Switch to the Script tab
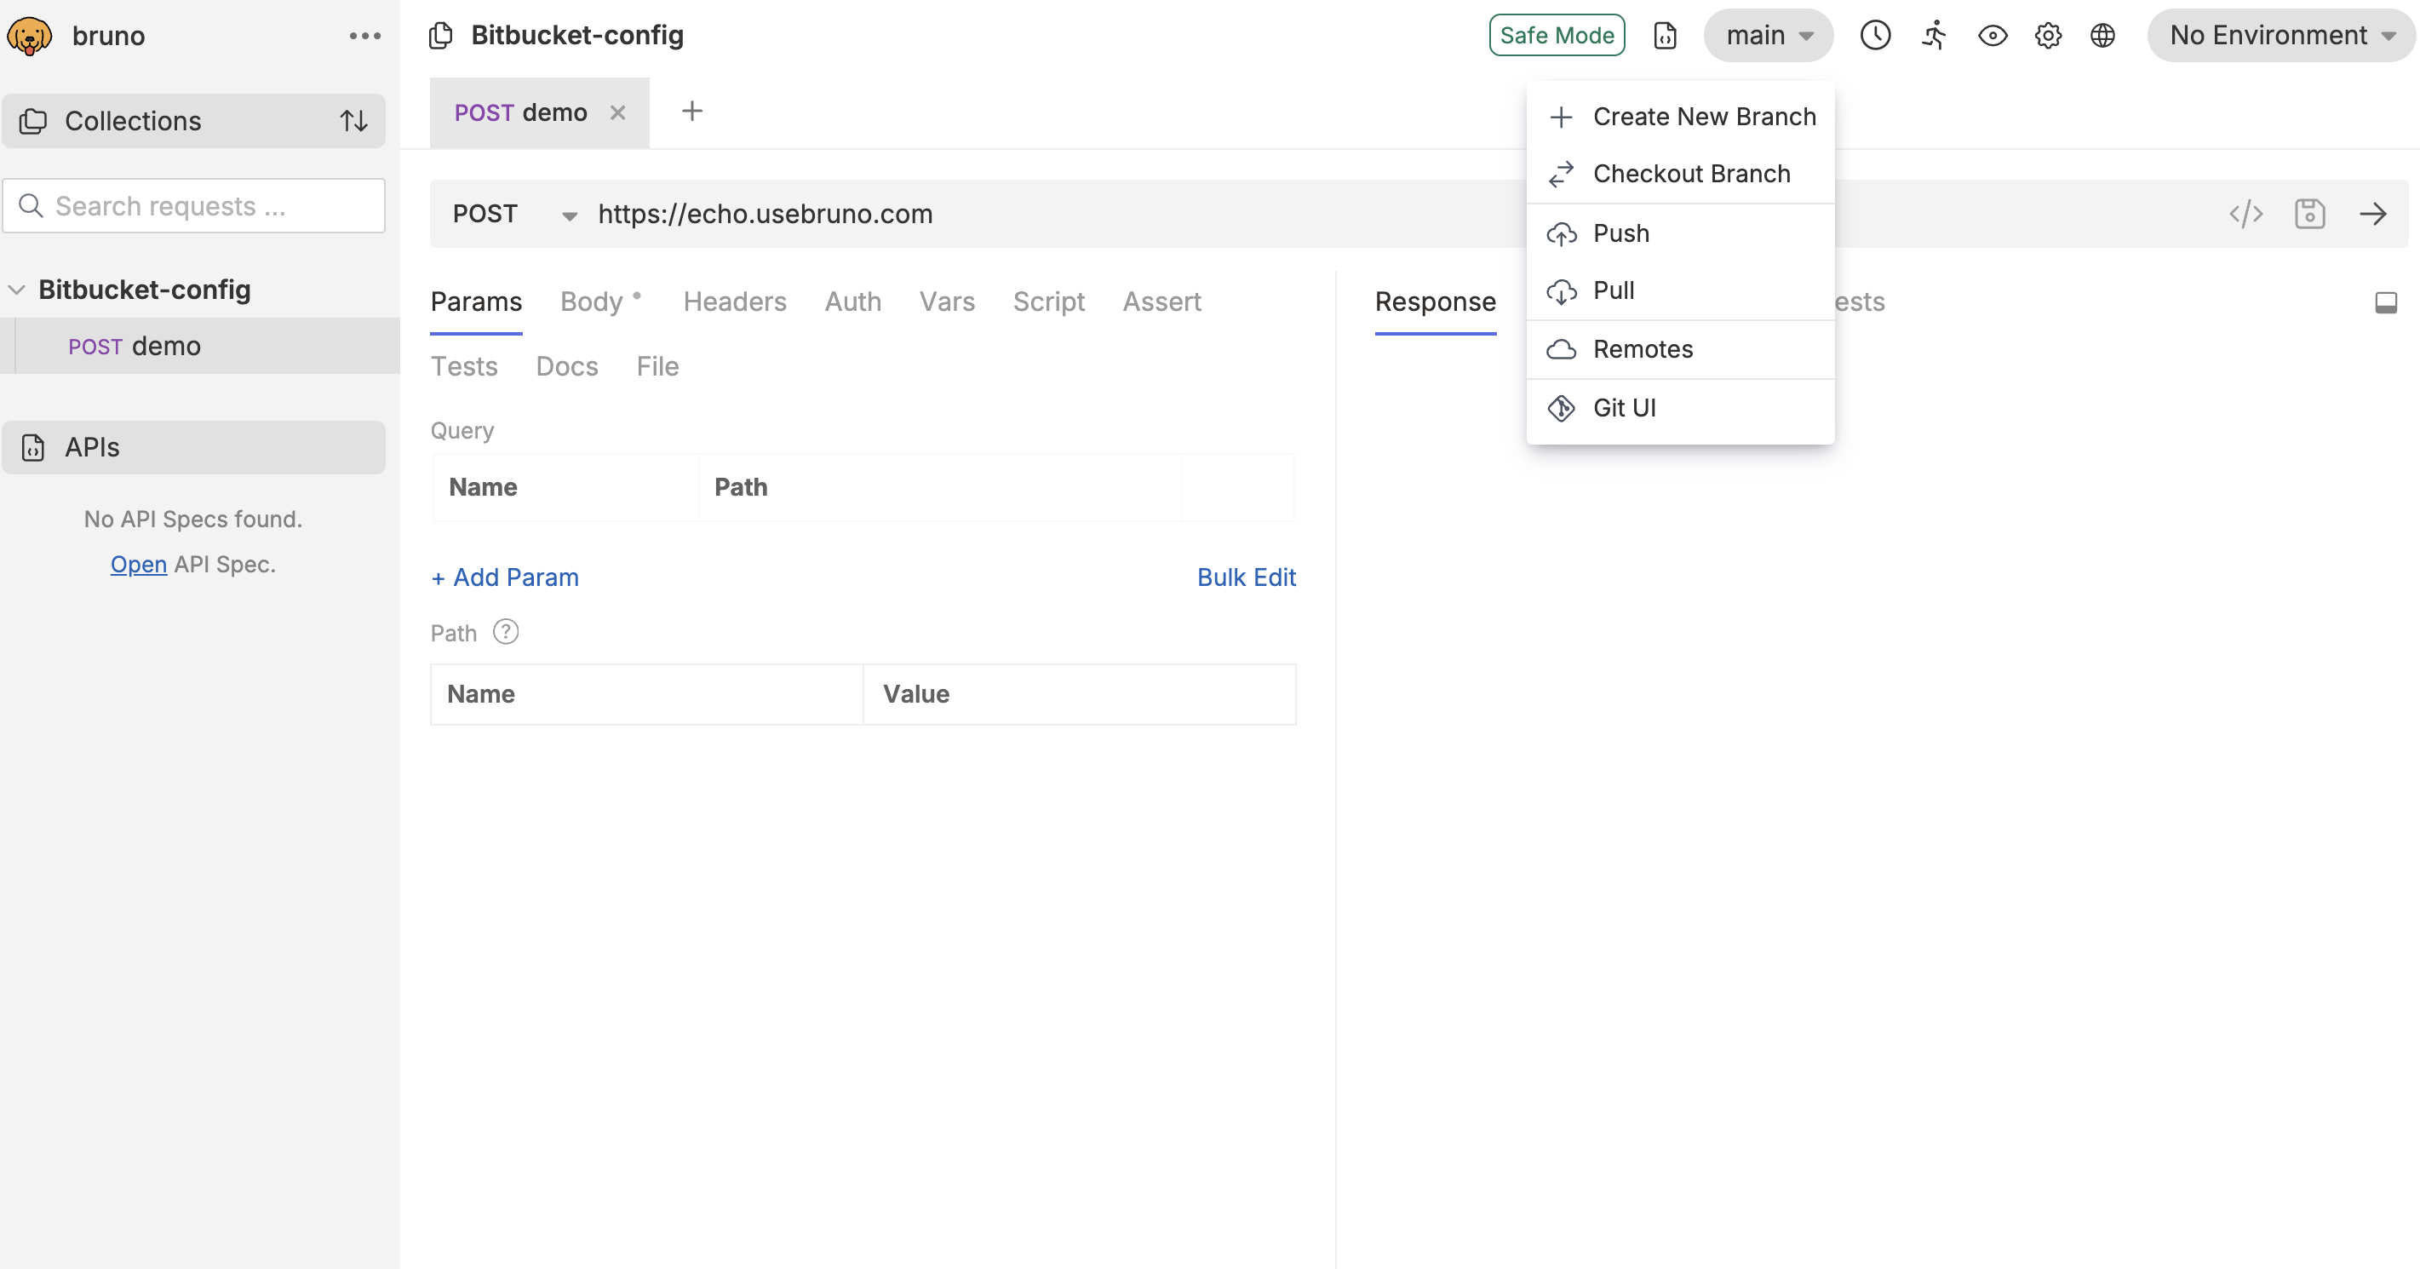 coord(1048,301)
